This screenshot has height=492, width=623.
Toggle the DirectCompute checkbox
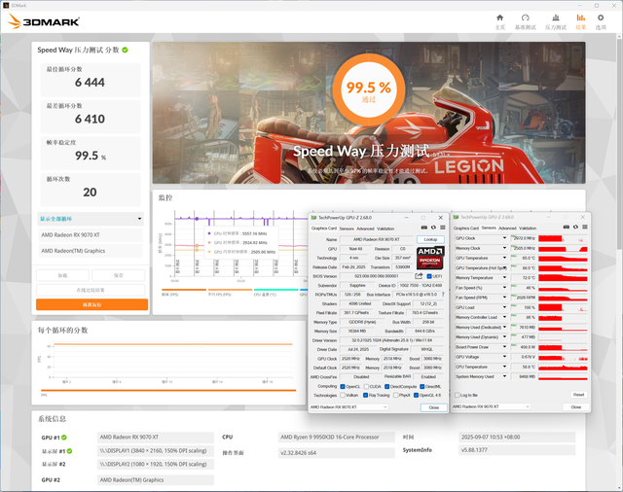click(x=386, y=386)
